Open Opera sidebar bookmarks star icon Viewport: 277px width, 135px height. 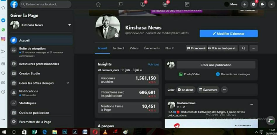pos(3,8)
